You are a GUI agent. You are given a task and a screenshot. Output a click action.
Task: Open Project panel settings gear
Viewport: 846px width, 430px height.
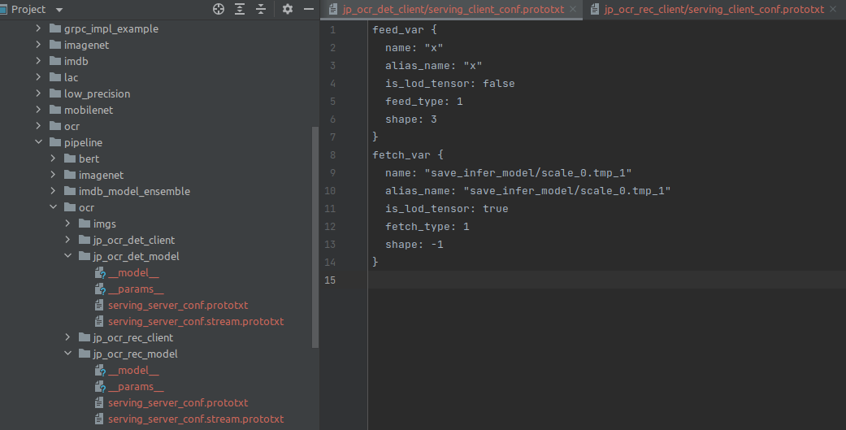pos(288,9)
